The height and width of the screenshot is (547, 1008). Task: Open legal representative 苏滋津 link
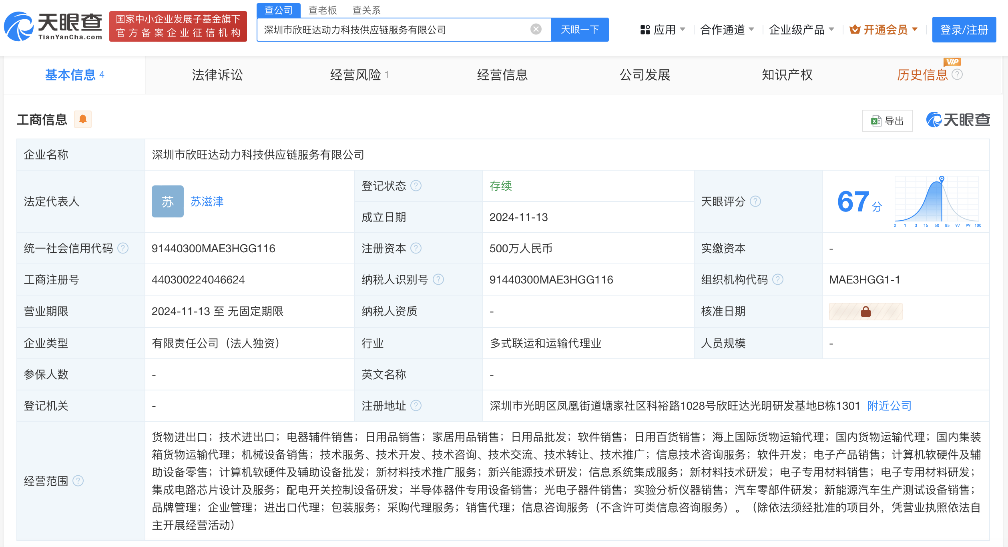coord(207,201)
